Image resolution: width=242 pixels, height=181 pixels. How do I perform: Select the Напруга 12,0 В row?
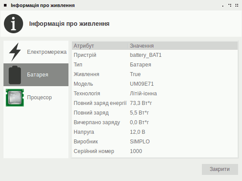(155, 132)
